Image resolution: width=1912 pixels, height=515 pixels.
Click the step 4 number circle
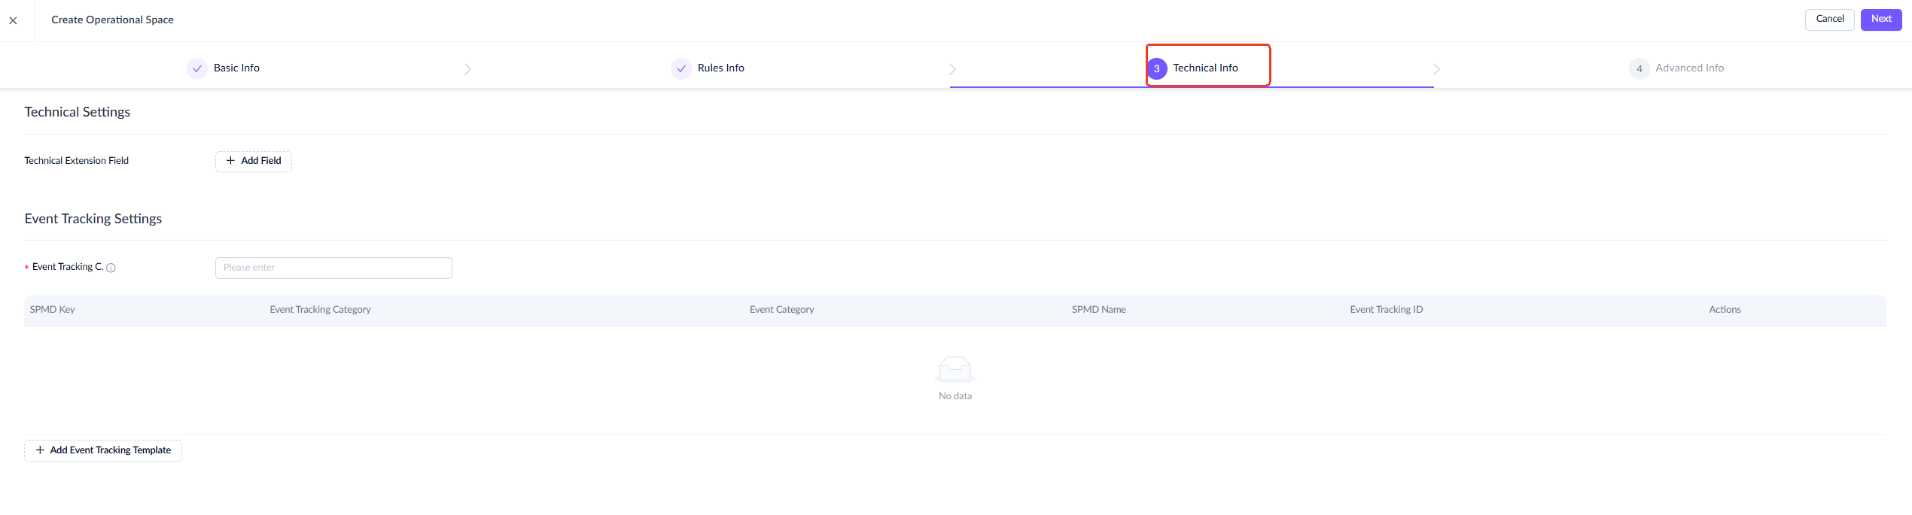coord(1640,68)
